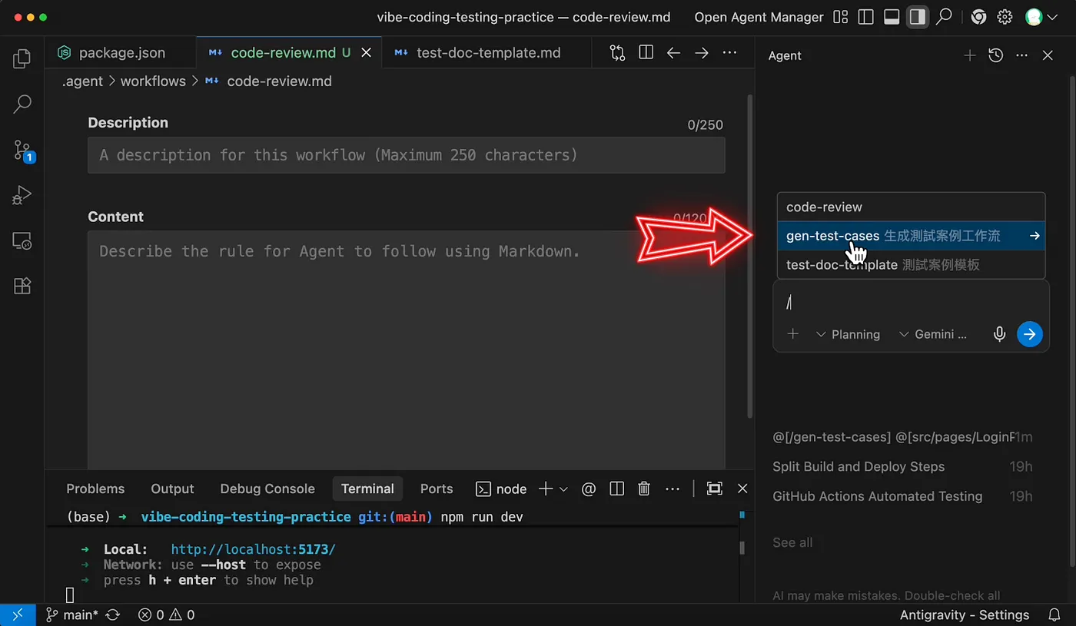Toggle the Agent side panel layout icon

click(x=917, y=17)
